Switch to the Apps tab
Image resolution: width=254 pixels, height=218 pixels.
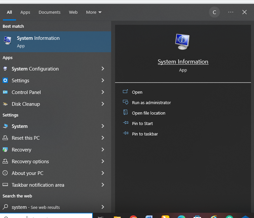pos(25,12)
